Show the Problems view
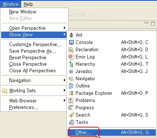Image resolution: width=157 pixels, height=138 pixels. click(x=112, y=101)
